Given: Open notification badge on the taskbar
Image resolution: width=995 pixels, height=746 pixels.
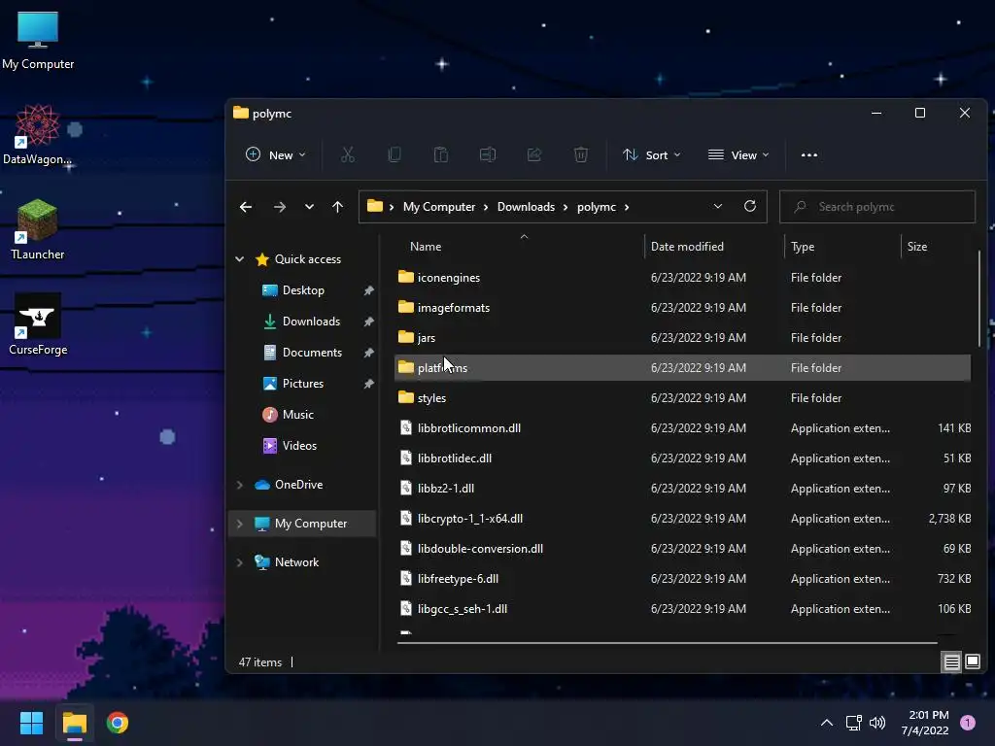Looking at the screenshot, I should [x=967, y=723].
